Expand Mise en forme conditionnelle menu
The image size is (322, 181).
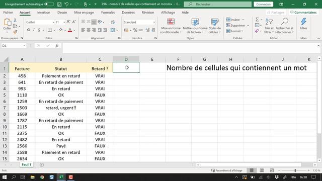171,26
